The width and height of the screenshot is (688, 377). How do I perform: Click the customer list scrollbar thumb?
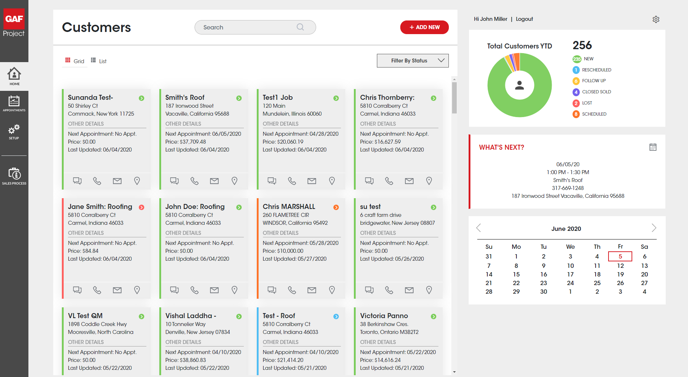coord(454,98)
